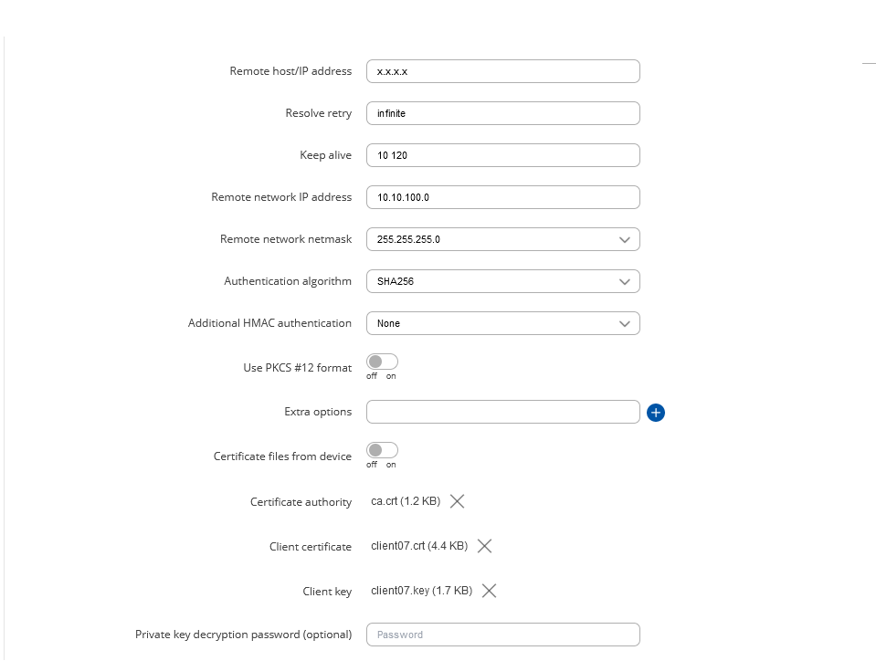Remove the ca.crt certificate authority file

coord(457,501)
